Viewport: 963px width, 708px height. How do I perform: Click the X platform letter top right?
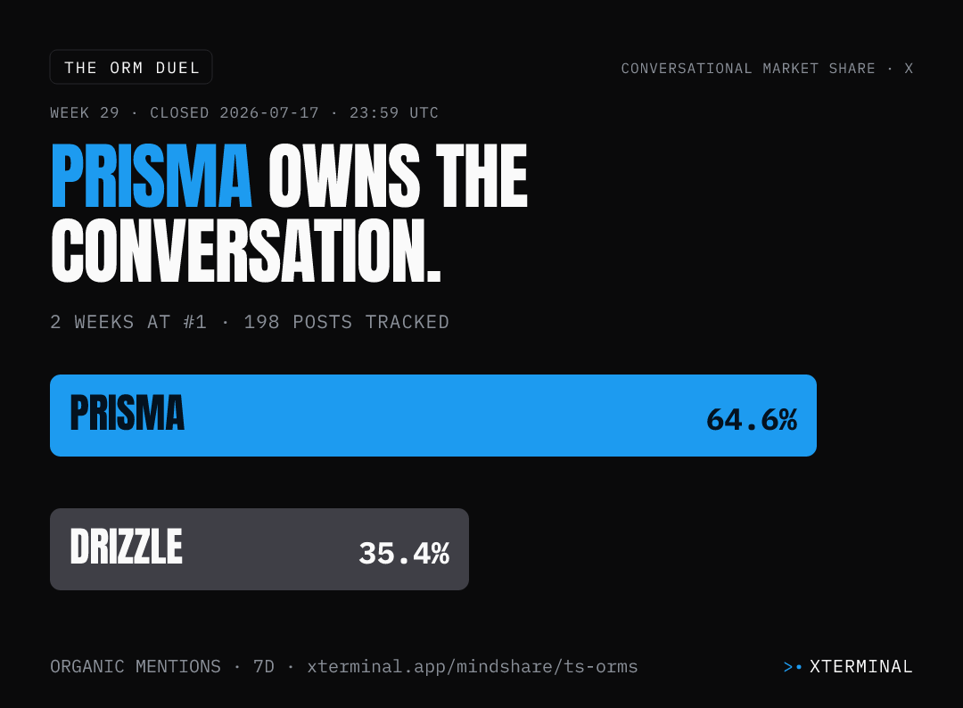(909, 69)
